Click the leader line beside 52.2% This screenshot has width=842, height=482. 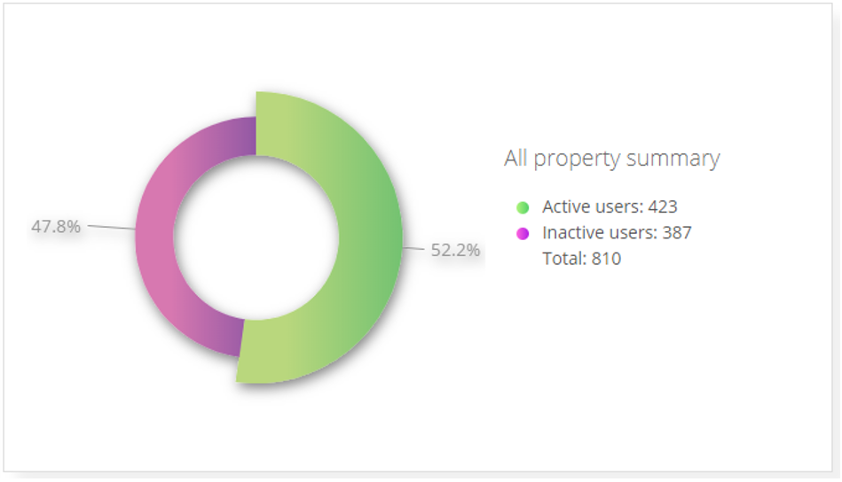coord(413,248)
